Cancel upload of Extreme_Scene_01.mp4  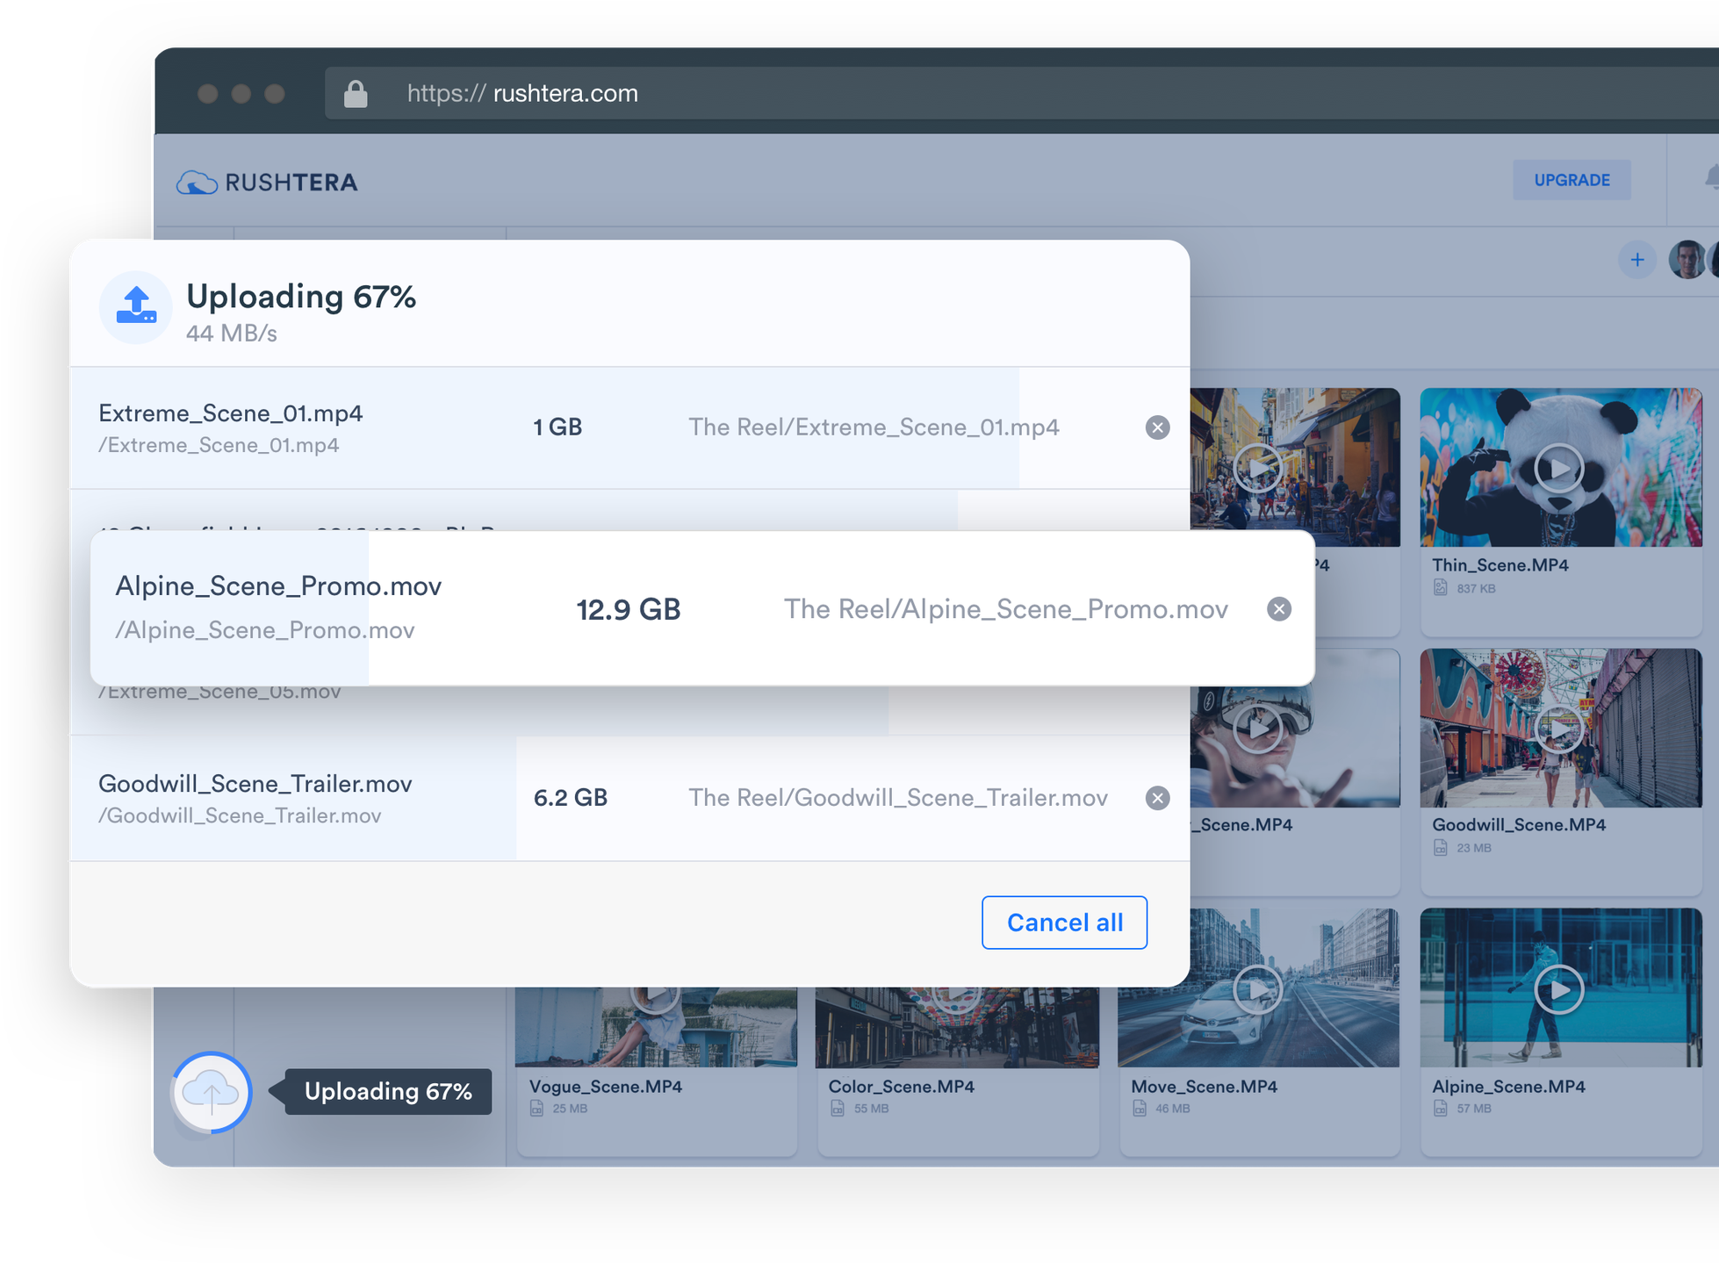click(x=1157, y=427)
